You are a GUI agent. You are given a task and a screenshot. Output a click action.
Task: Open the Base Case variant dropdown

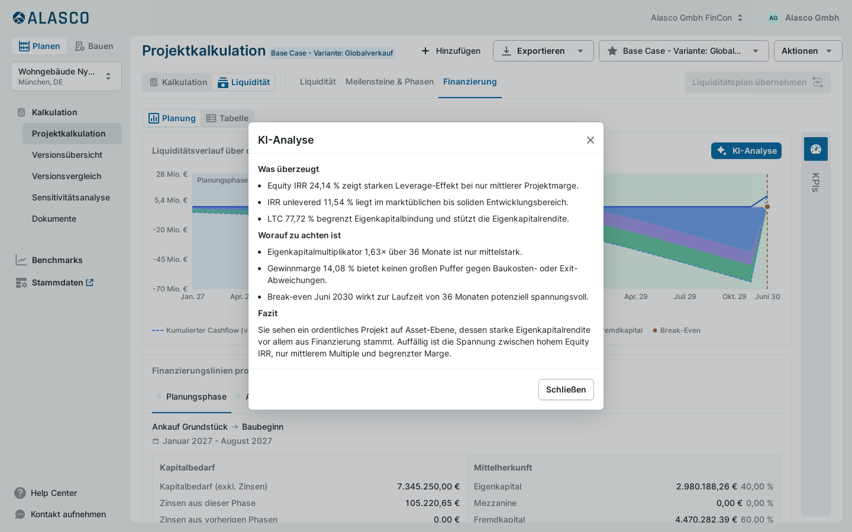coord(683,51)
